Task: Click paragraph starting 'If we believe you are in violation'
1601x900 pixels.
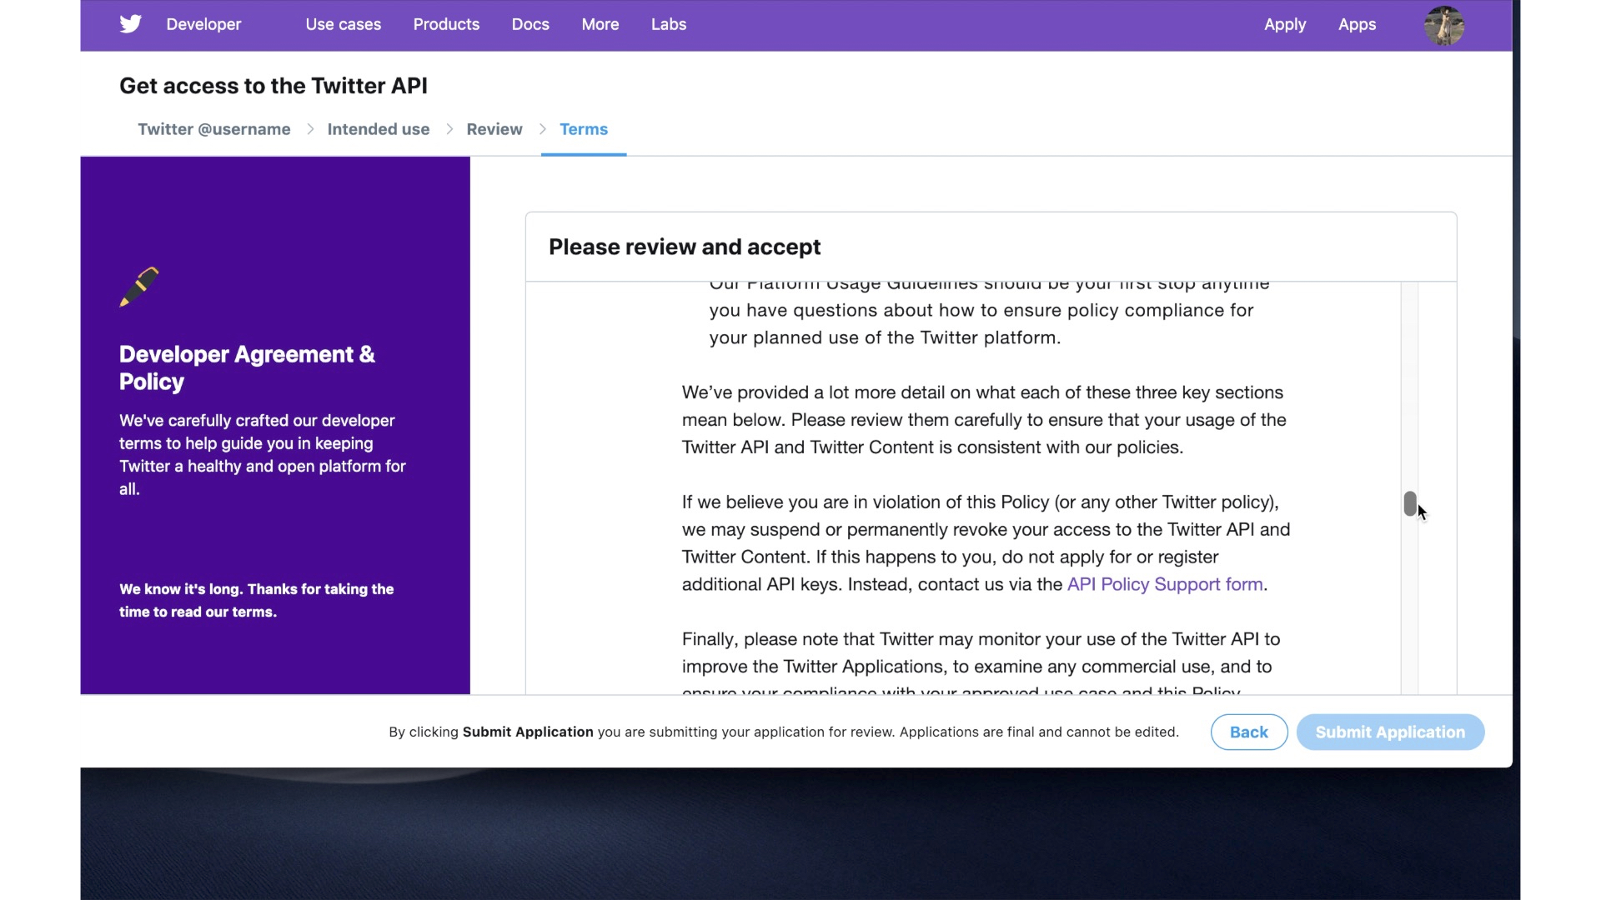Action: [986, 543]
